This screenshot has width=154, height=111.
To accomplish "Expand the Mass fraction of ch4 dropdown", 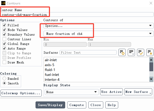I will click(99, 34).
